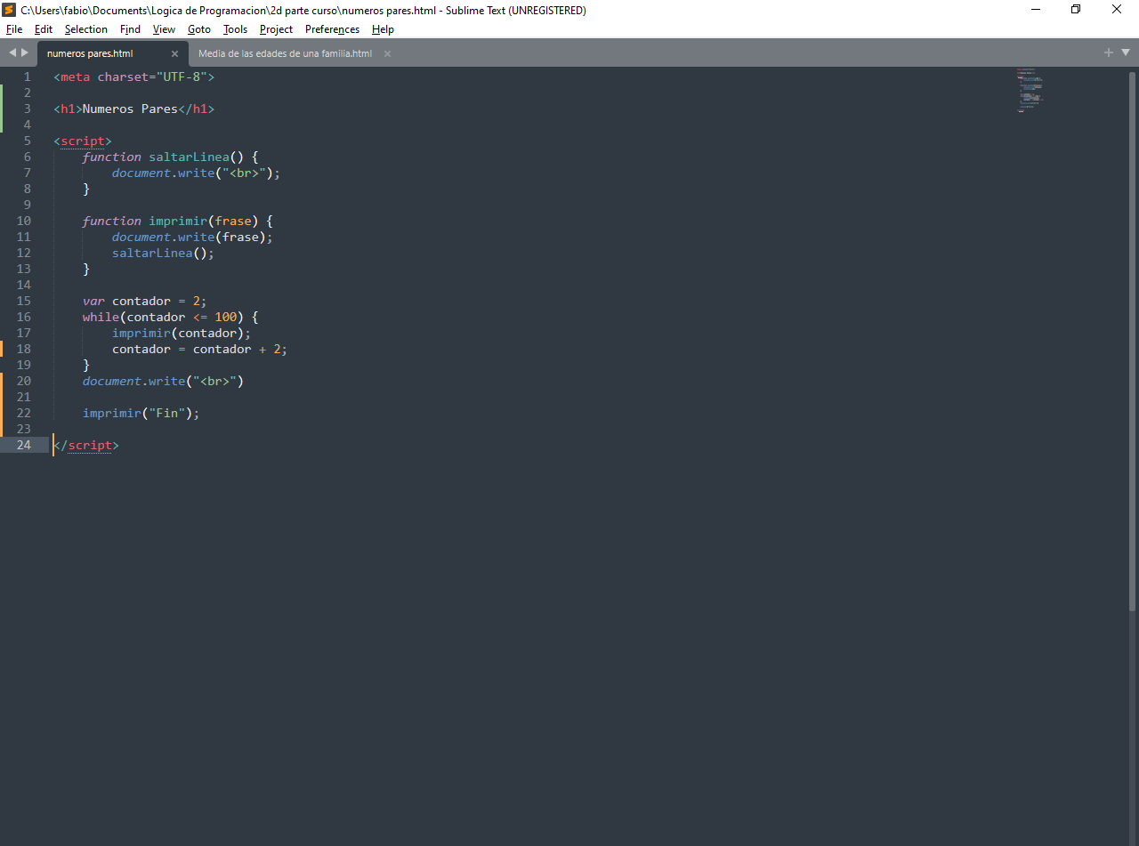The width and height of the screenshot is (1139, 846).
Task: Open the Selection menu
Action: coord(86,29)
